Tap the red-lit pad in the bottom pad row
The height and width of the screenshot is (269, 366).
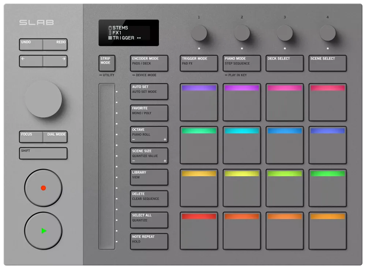click(199, 231)
